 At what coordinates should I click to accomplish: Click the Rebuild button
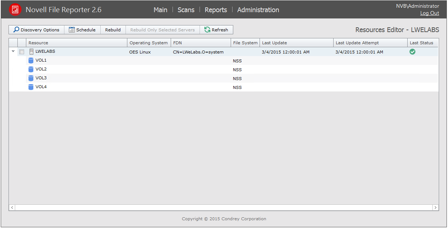[x=113, y=30]
